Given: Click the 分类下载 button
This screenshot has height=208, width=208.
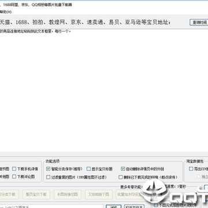Looking at the screenshot, I should [9, 194].
